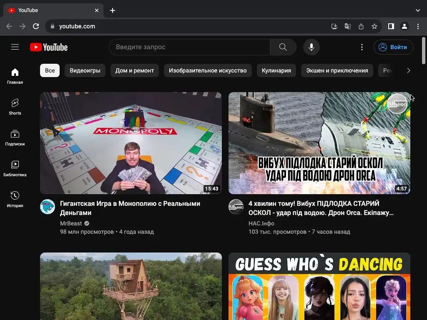Click the page vertical scrollbar
The image size is (427, 320).
click(424, 51)
